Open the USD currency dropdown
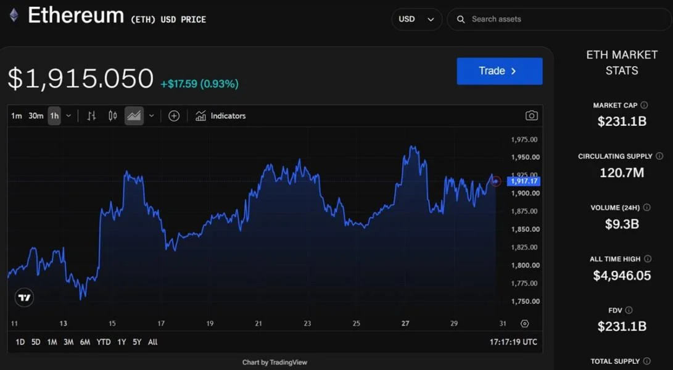 (x=416, y=19)
